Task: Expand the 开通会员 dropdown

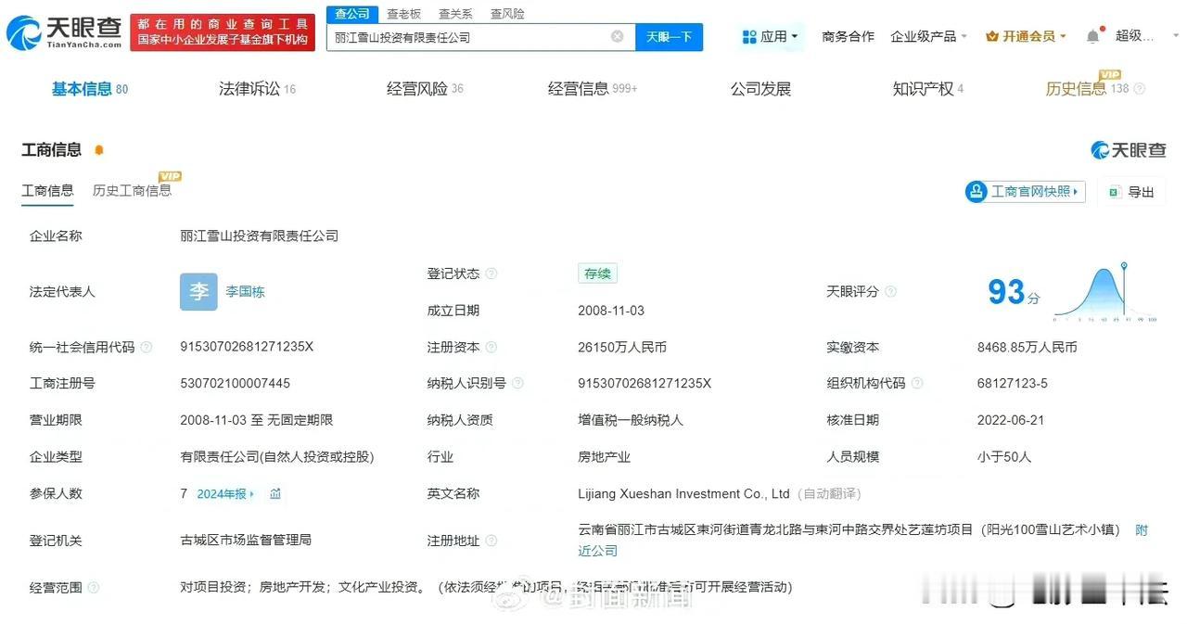Action: pyautogui.click(x=1027, y=36)
